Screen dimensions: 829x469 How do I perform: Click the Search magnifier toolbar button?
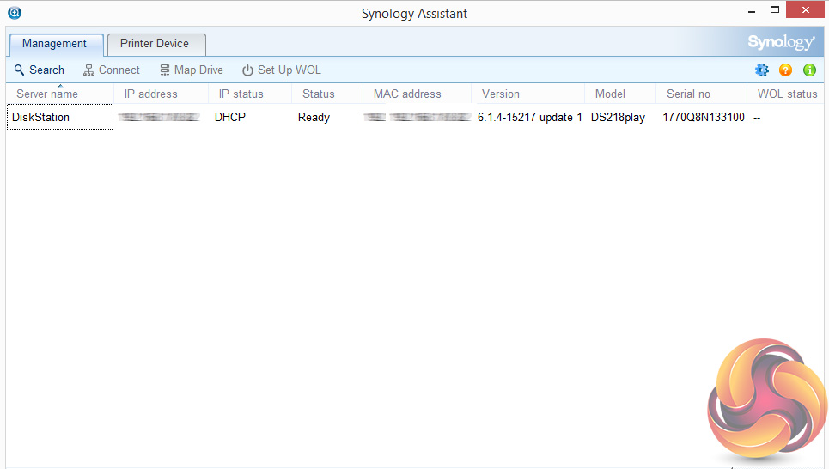pyautogui.click(x=40, y=70)
